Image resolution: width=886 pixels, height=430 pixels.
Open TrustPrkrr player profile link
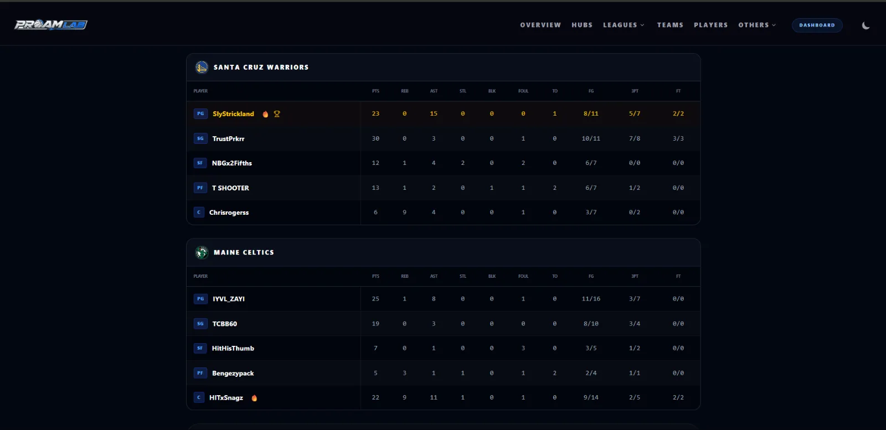click(x=228, y=139)
